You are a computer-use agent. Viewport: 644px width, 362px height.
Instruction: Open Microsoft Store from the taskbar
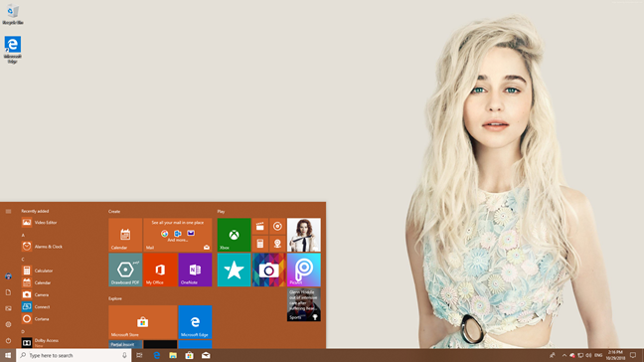tap(190, 355)
